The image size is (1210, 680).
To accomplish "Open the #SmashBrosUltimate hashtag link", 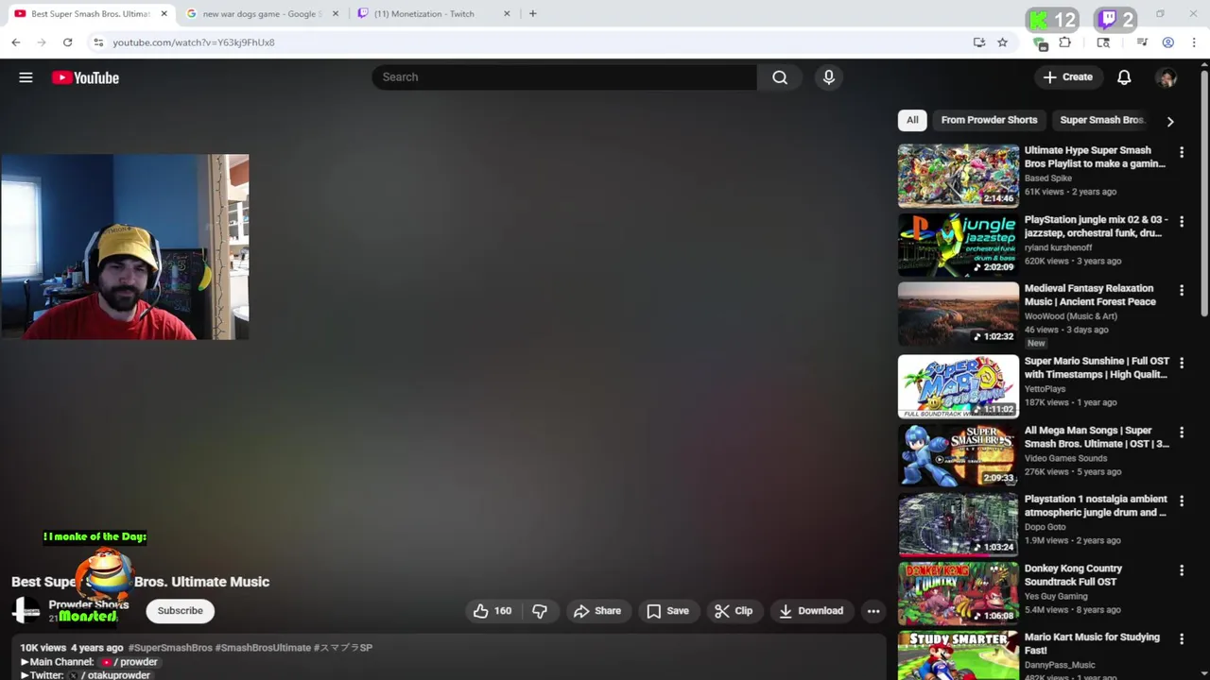I will tap(263, 648).
